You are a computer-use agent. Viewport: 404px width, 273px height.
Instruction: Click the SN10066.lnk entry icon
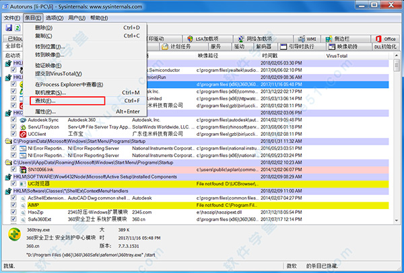pyautogui.click(x=23, y=169)
